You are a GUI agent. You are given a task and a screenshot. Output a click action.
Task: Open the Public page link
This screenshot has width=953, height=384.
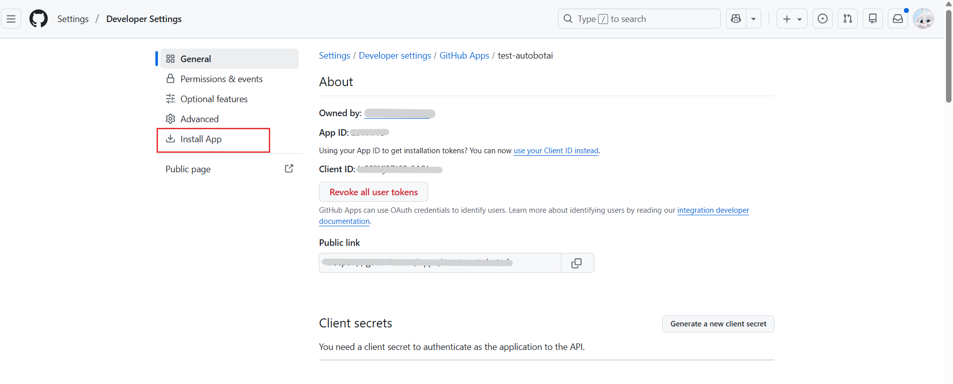(x=230, y=169)
